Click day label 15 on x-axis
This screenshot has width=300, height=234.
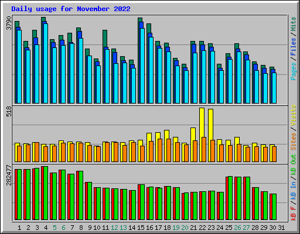141,228
